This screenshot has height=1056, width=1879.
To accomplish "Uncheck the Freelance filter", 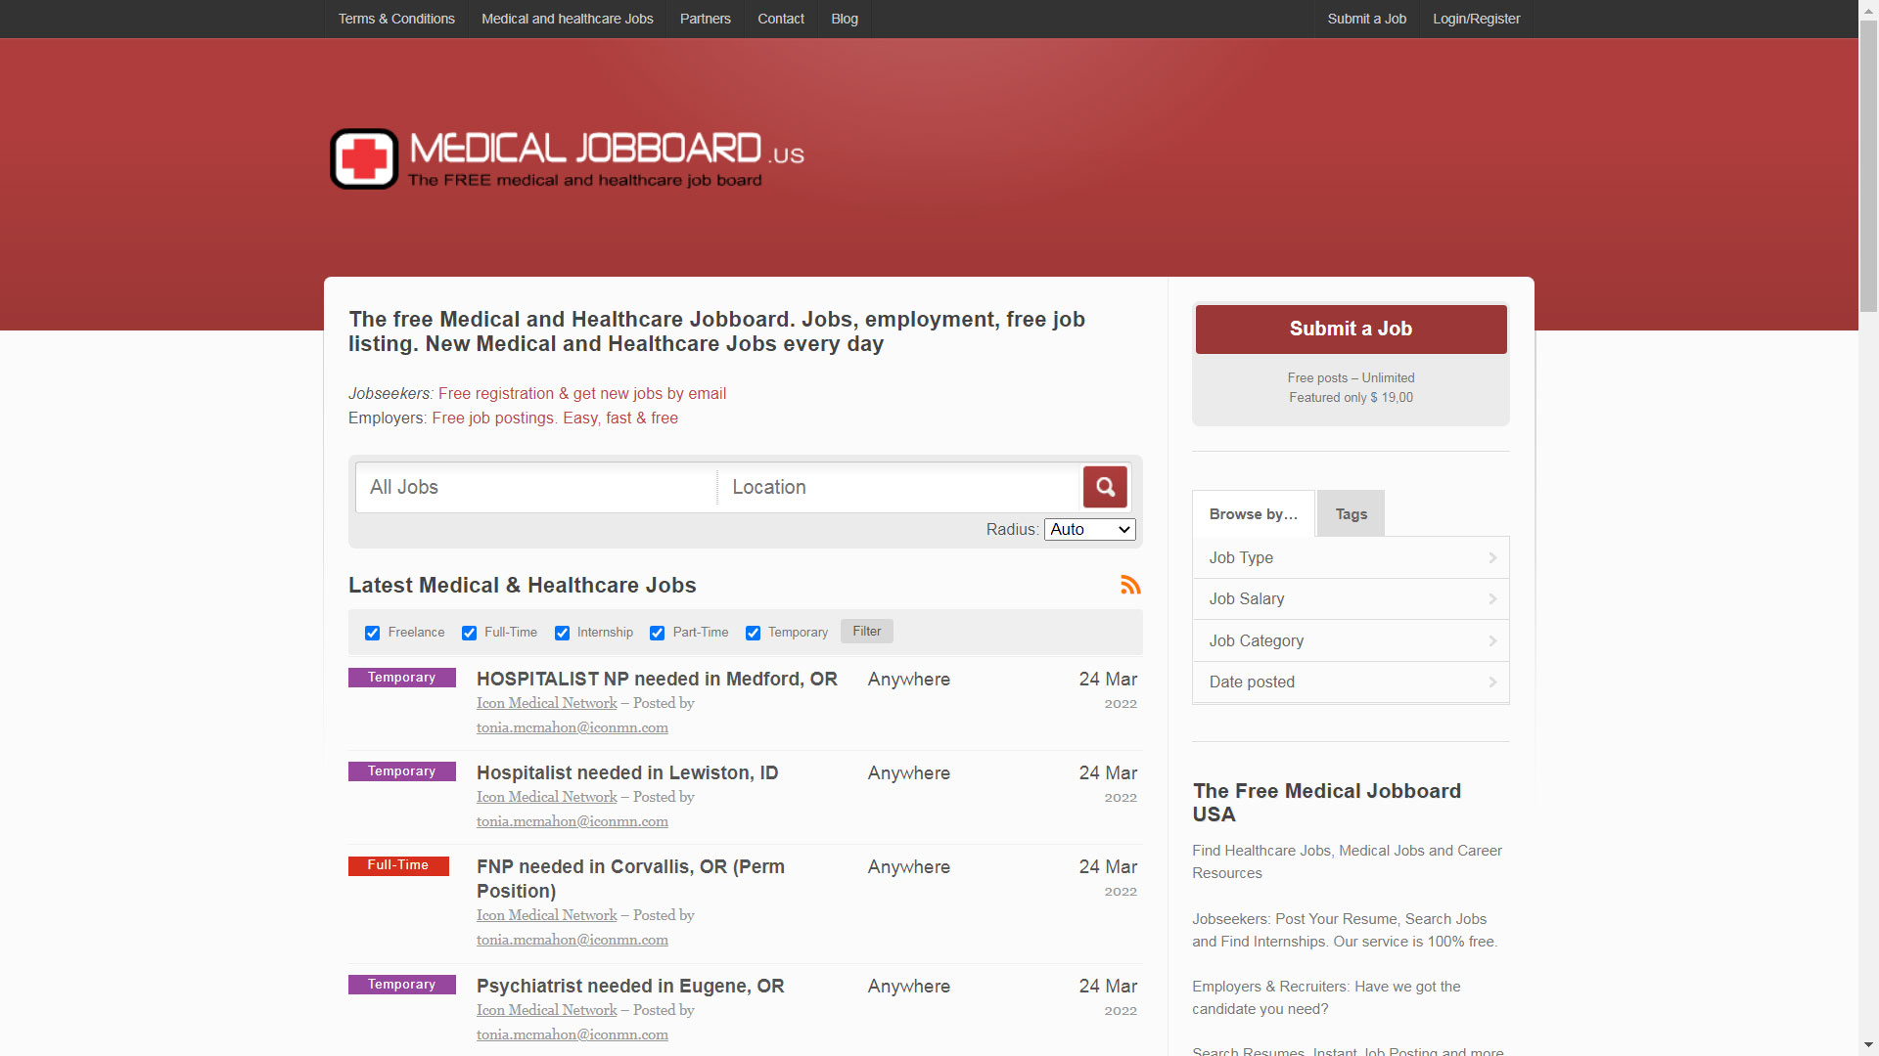I will 372,633.
